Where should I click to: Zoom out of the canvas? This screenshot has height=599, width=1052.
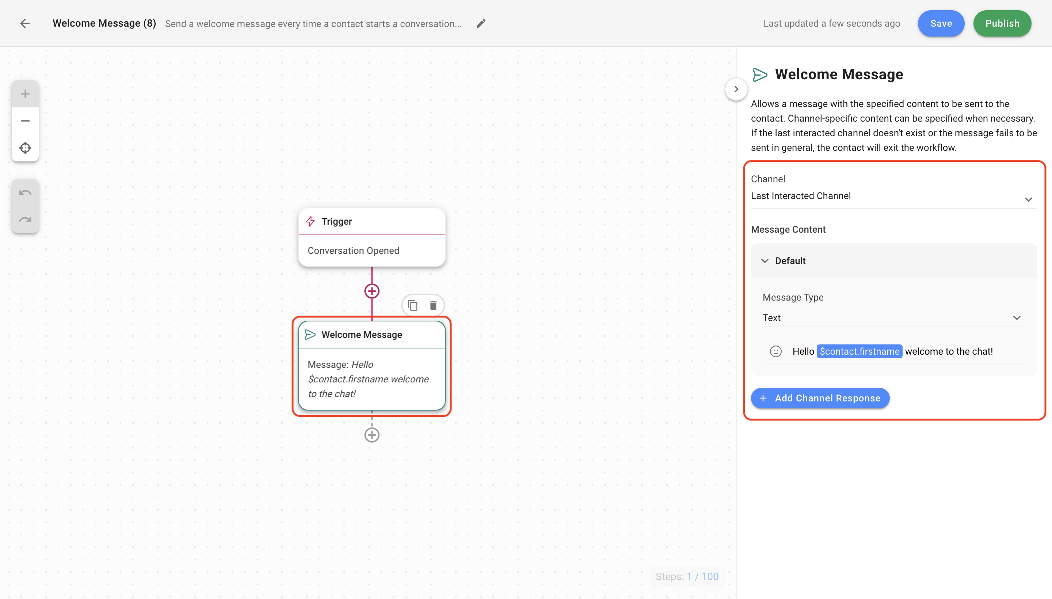point(25,121)
